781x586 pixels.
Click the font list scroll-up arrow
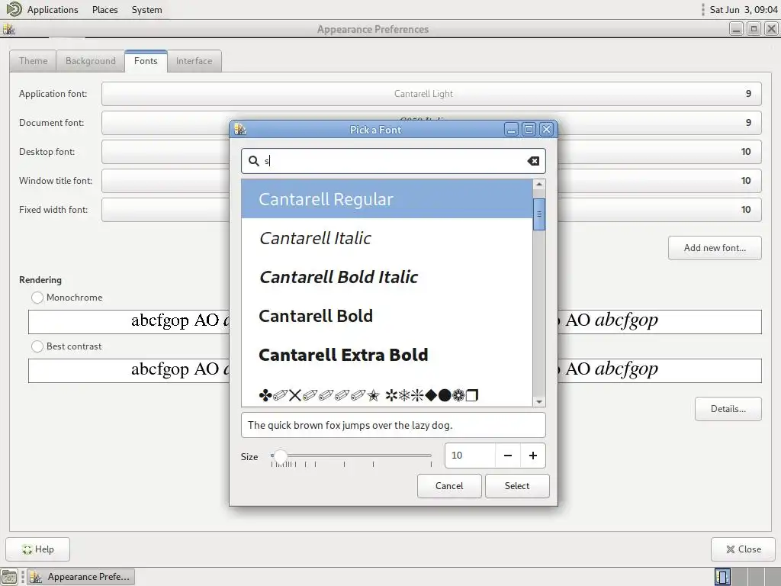pyautogui.click(x=539, y=185)
